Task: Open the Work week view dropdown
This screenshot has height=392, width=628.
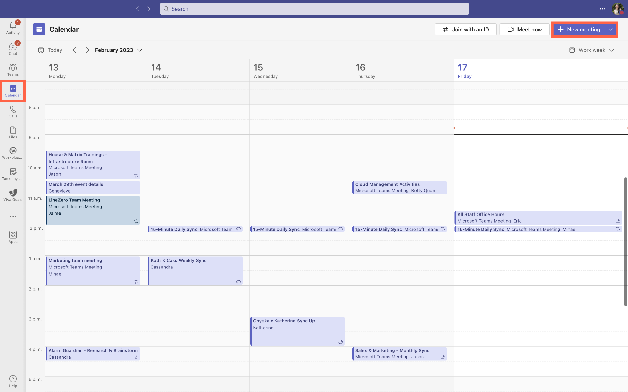Action: coord(592,50)
